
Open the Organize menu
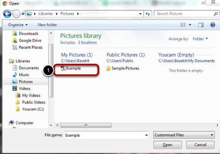click(18, 25)
